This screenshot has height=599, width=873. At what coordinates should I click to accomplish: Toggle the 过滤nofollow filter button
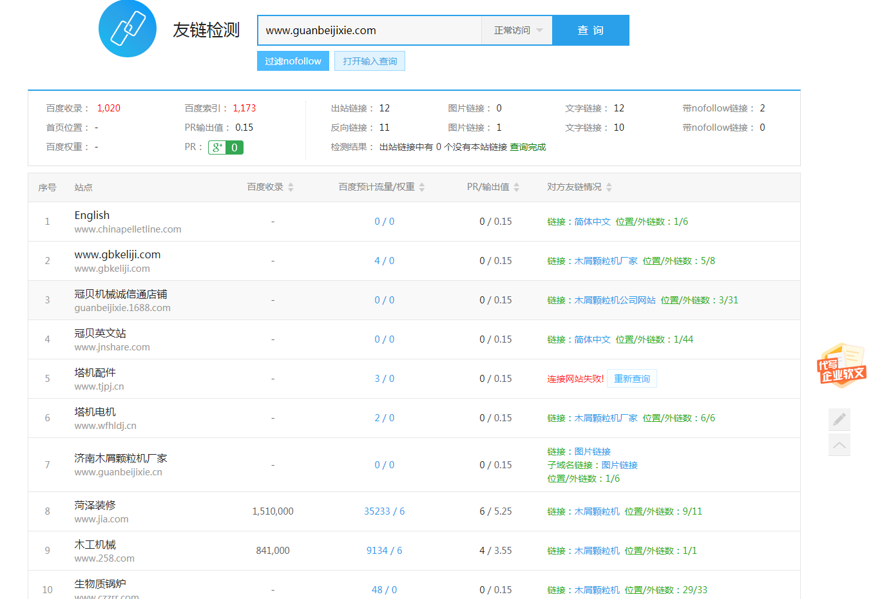pyautogui.click(x=293, y=61)
